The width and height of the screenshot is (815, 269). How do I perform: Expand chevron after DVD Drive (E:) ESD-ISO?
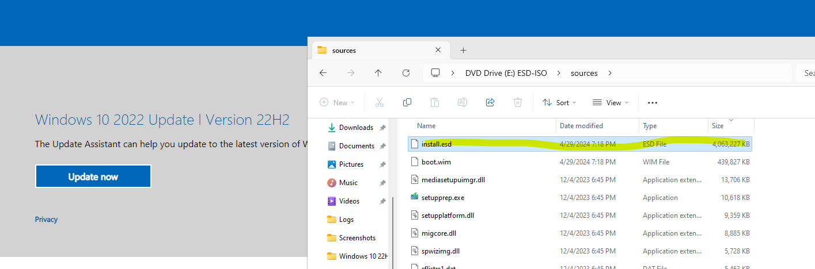pos(558,73)
